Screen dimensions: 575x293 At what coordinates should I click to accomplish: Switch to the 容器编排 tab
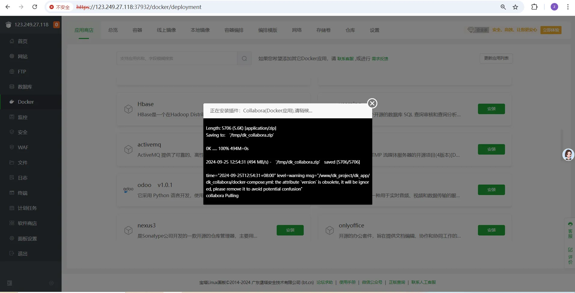coord(234,30)
